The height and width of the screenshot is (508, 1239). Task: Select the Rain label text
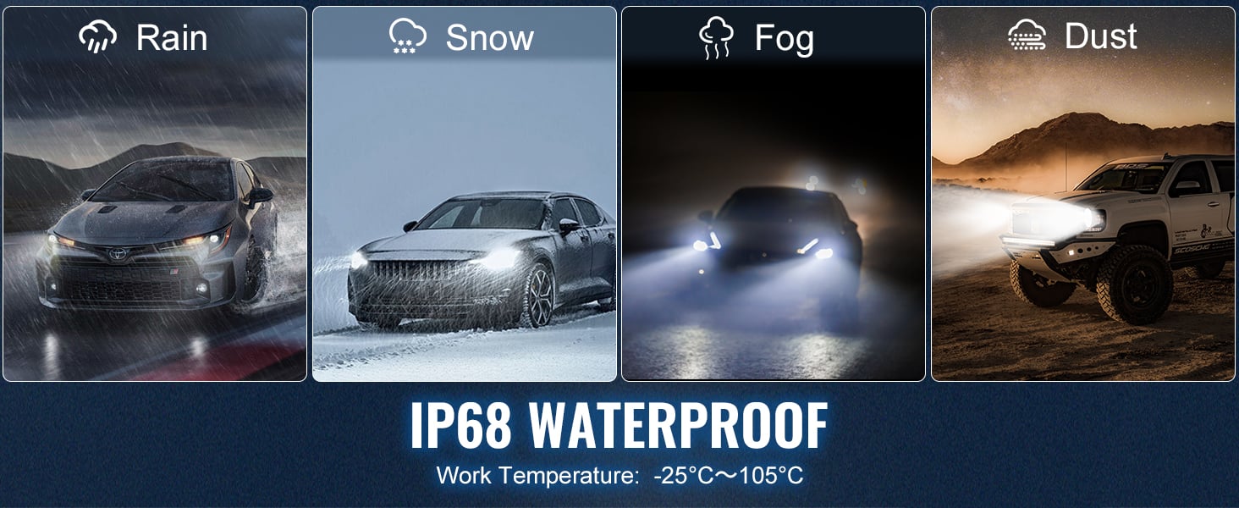172,38
